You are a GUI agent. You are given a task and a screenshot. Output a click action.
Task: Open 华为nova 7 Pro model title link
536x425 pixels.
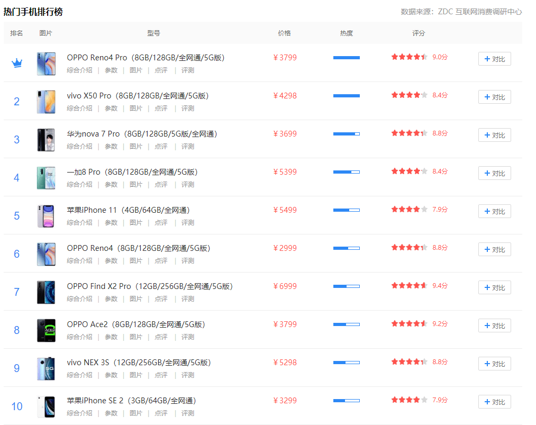[142, 134]
